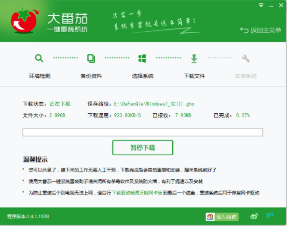Pause download with 暂停下载 button
Screen dimensions: 287x226
(143, 147)
